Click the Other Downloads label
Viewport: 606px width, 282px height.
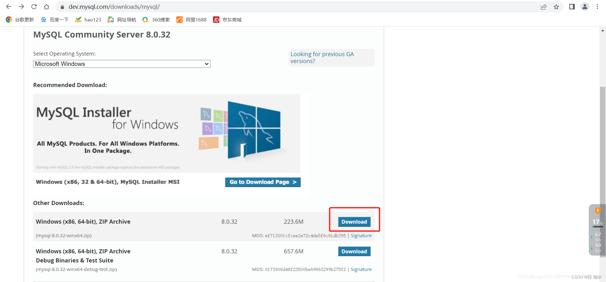point(59,203)
